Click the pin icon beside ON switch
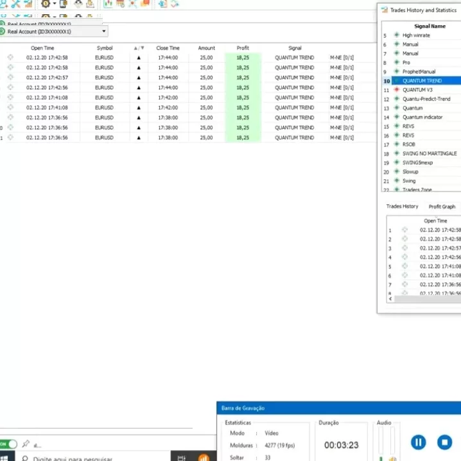Image resolution: width=461 pixels, height=461 pixels. [x=26, y=444]
